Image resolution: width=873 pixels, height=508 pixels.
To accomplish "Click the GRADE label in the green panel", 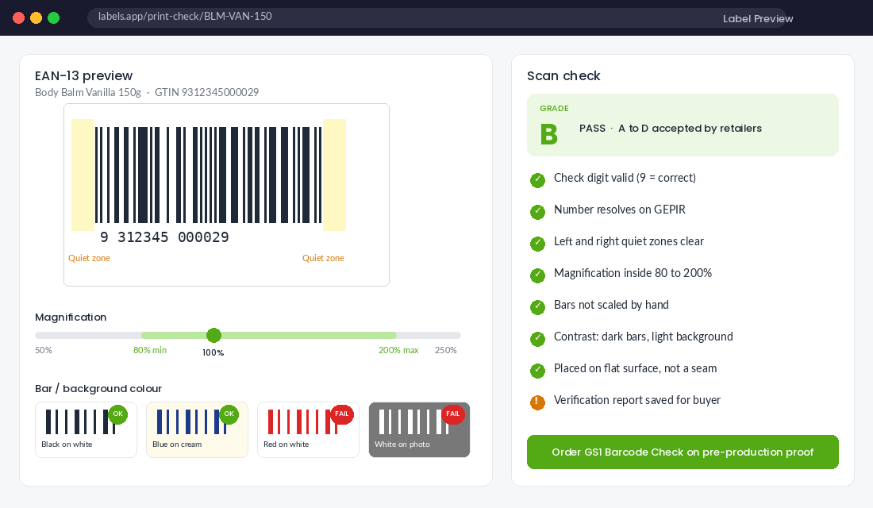I will click(554, 109).
